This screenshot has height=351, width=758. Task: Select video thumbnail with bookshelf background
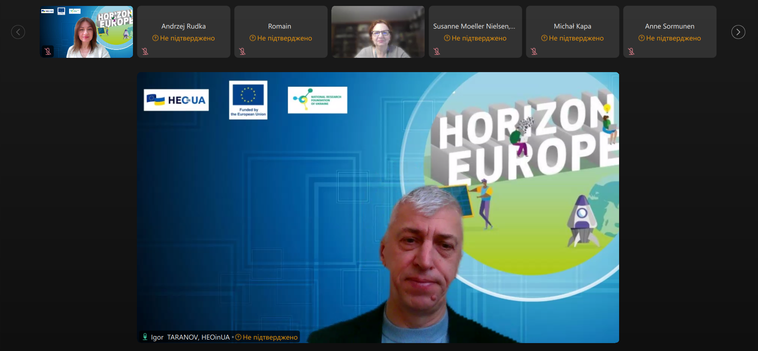pyautogui.click(x=378, y=32)
